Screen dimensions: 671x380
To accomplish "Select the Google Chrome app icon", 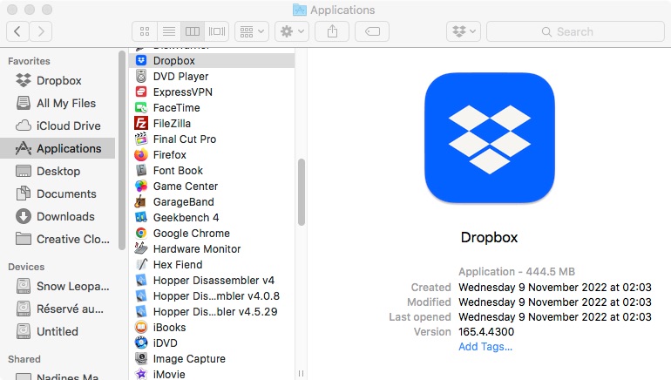I will pos(141,234).
